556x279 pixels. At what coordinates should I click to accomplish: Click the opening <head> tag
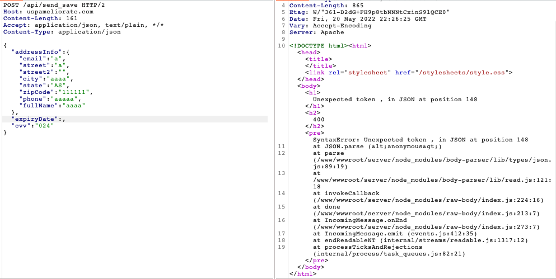tap(309, 53)
